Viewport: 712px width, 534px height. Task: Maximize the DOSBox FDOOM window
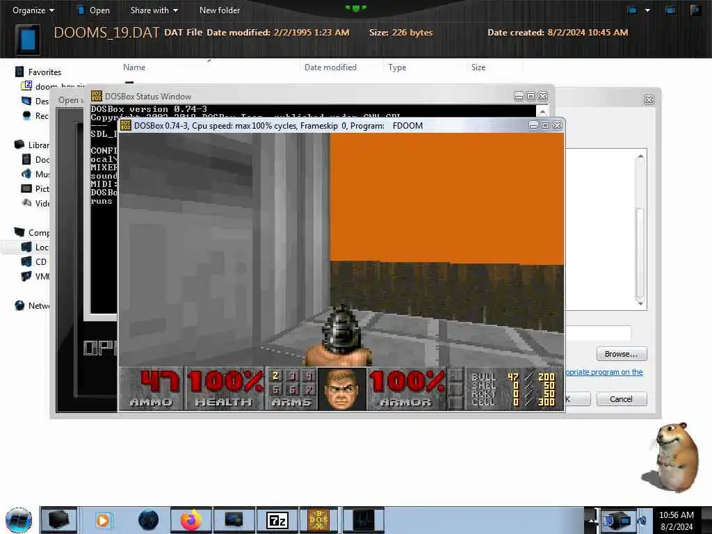click(x=545, y=125)
